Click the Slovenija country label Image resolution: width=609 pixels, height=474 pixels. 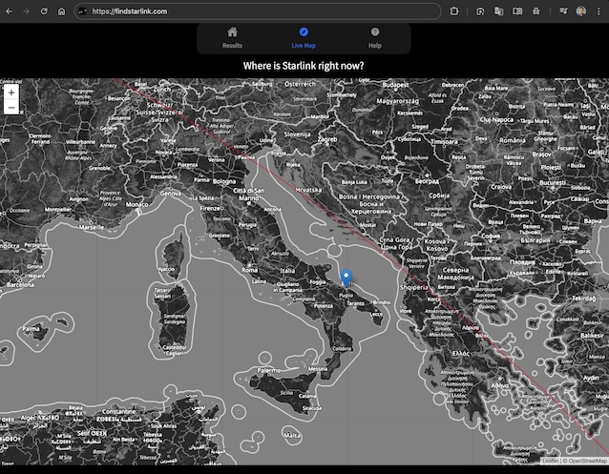click(x=297, y=134)
